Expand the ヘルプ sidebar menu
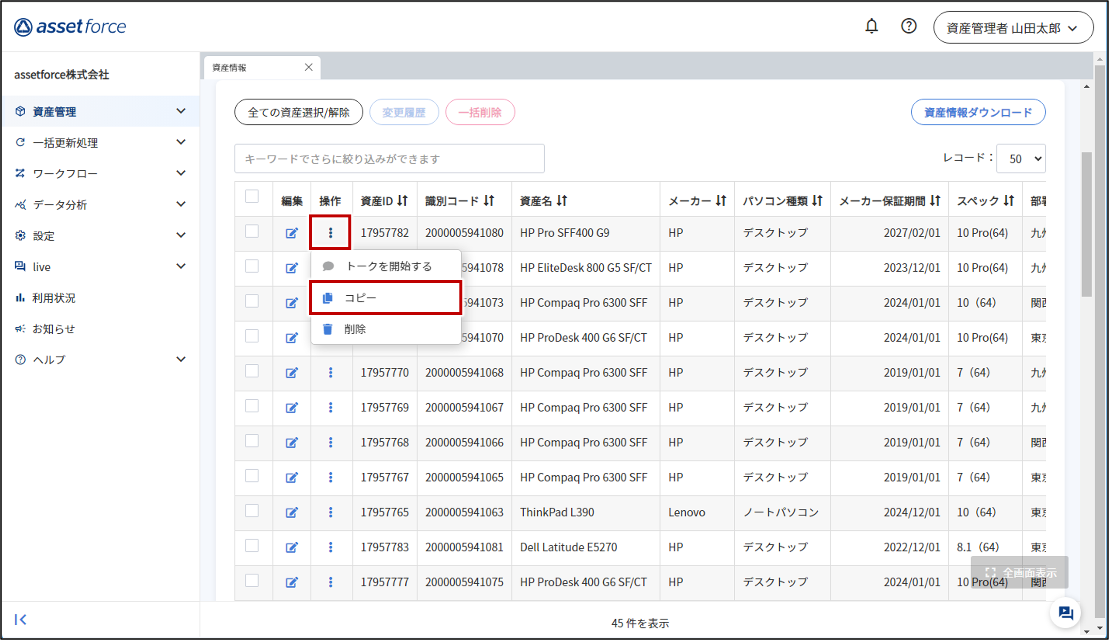Screen dimensions: 1109x640 click(x=100, y=360)
